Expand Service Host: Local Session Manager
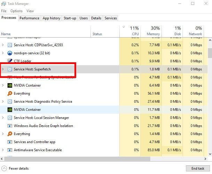 click(3, 118)
